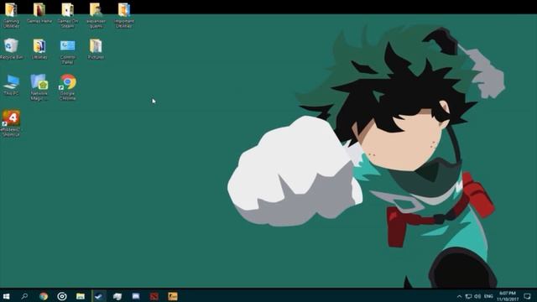Viewport: 537px width, 302px height.
Task: Open the ENG language indicator
Action: [488, 296]
